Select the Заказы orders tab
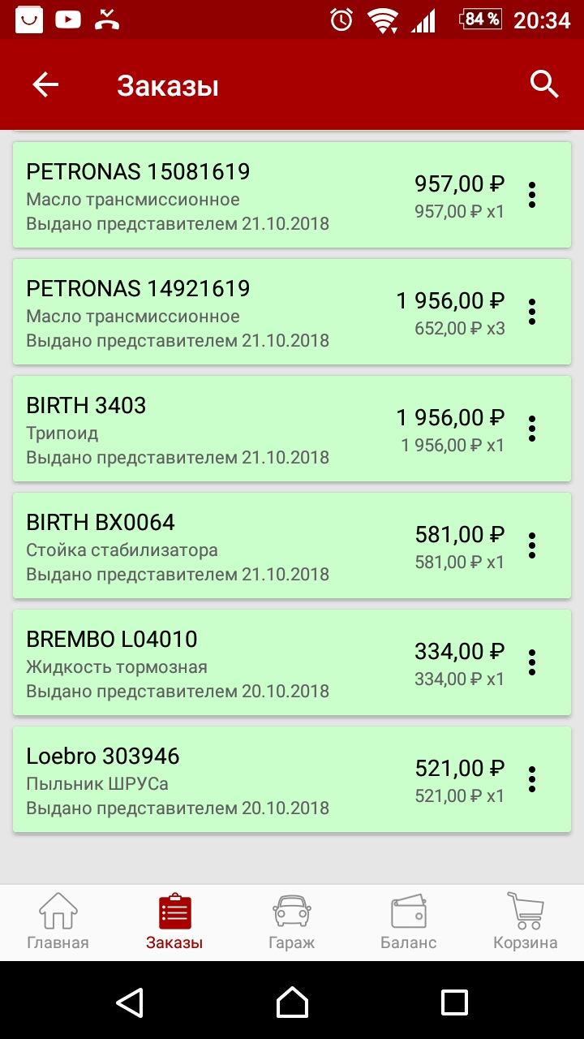Screen dimensions: 584x1039 click(x=174, y=922)
